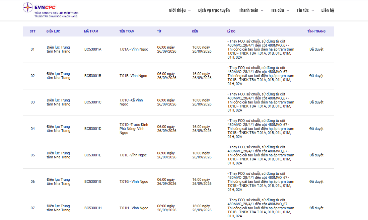Click Đã duyệt status in row 03
Viewport: 368px width, 220px height.
316,102
